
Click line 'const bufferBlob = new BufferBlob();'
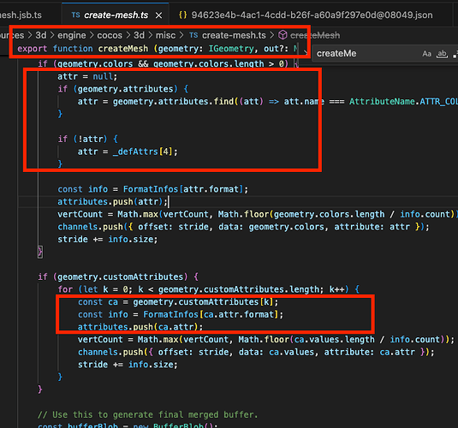[x=128, y=425]
